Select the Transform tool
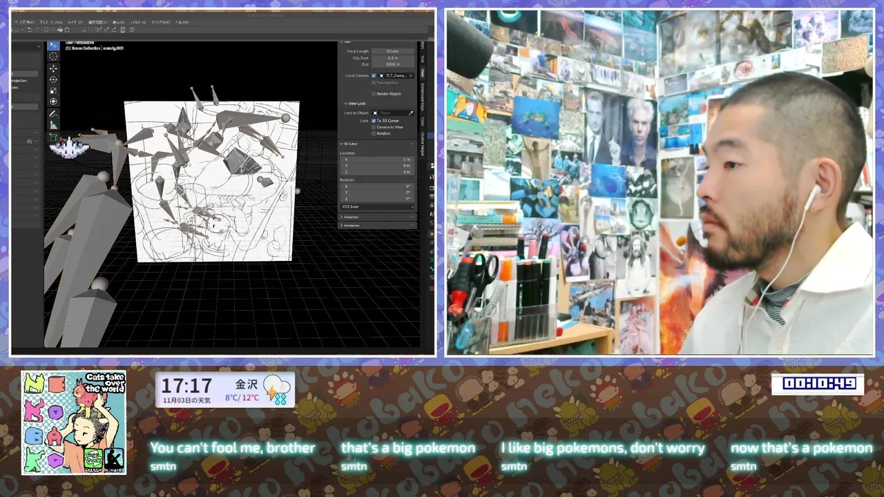 click(x=53, y=101)
